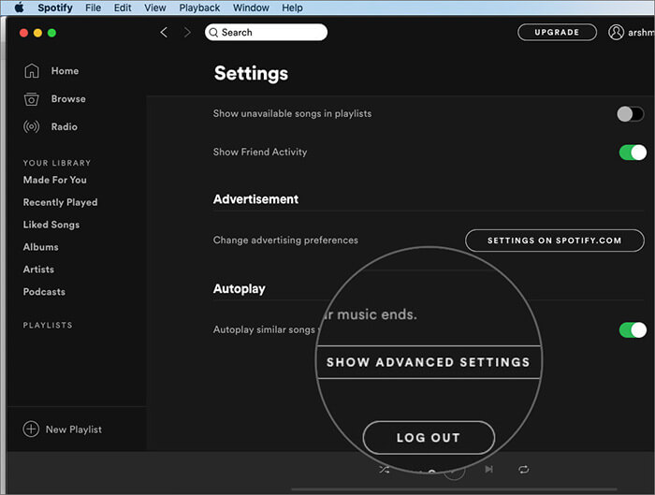Image resolution: width=655 pixels, height=495 pixels.
Task: Open the Spotify application menu
Action: pos(55,7)
